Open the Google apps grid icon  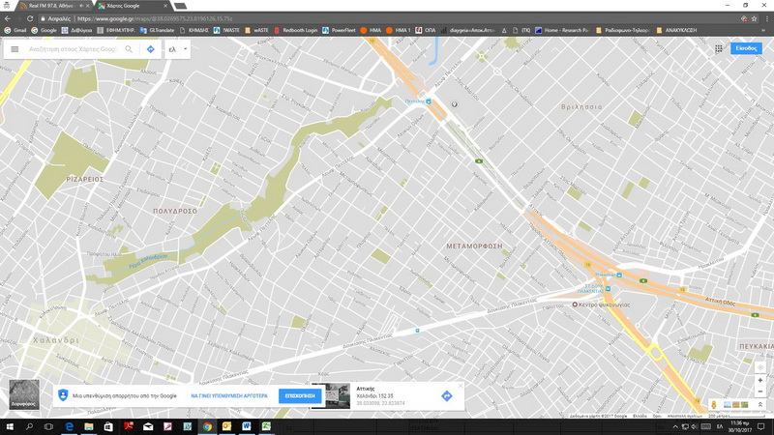click(719, 48)
